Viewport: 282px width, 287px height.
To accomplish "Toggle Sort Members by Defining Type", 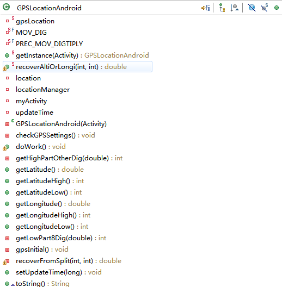I will (235, 8).
